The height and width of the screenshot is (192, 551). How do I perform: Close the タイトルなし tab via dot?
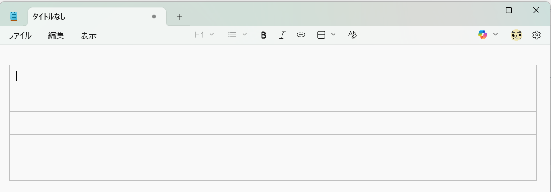click(x=154, y=17)
